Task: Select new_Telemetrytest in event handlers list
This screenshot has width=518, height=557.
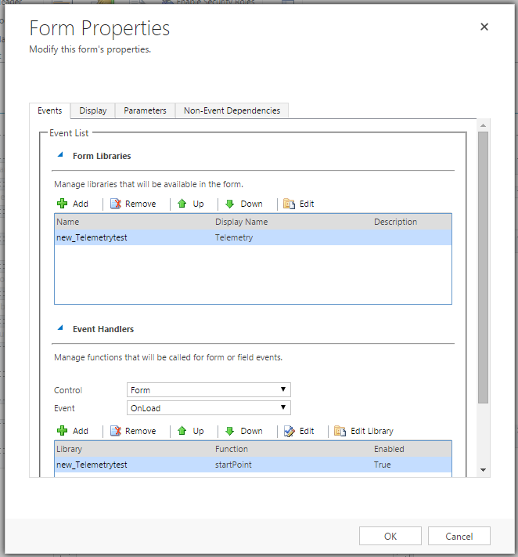Action: 92,465
